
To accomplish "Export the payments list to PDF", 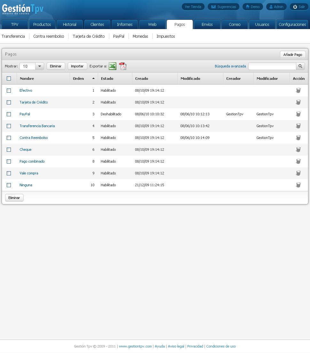I will [123, 66].
